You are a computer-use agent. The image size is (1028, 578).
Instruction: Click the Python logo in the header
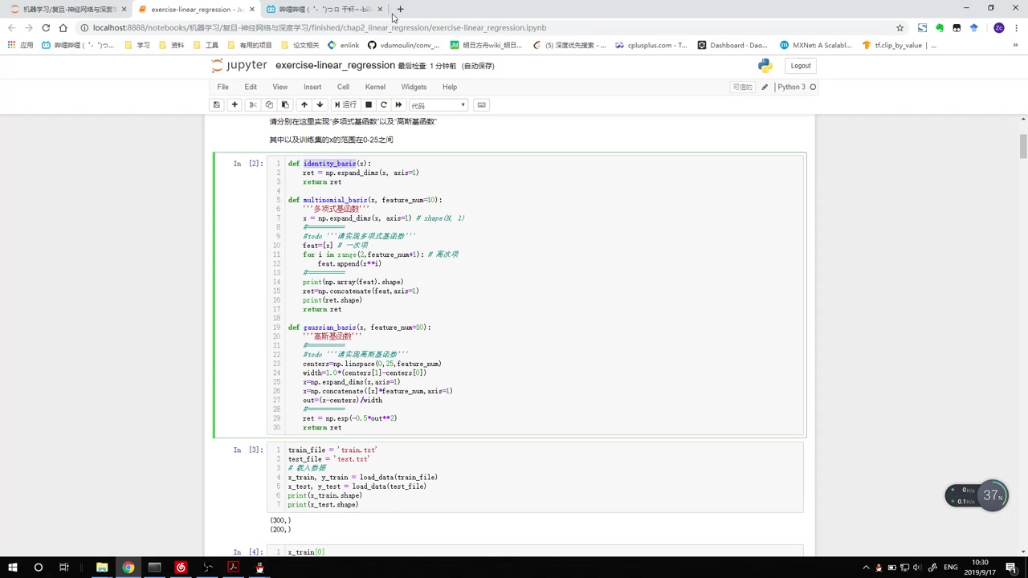pos(765,66)
